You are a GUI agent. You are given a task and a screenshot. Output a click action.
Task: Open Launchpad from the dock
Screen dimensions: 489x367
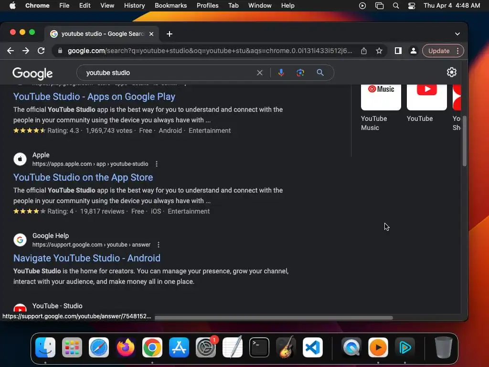click(72, 347)
